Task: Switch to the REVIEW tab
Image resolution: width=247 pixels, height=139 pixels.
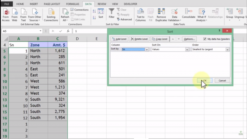Action: [102, 4]
